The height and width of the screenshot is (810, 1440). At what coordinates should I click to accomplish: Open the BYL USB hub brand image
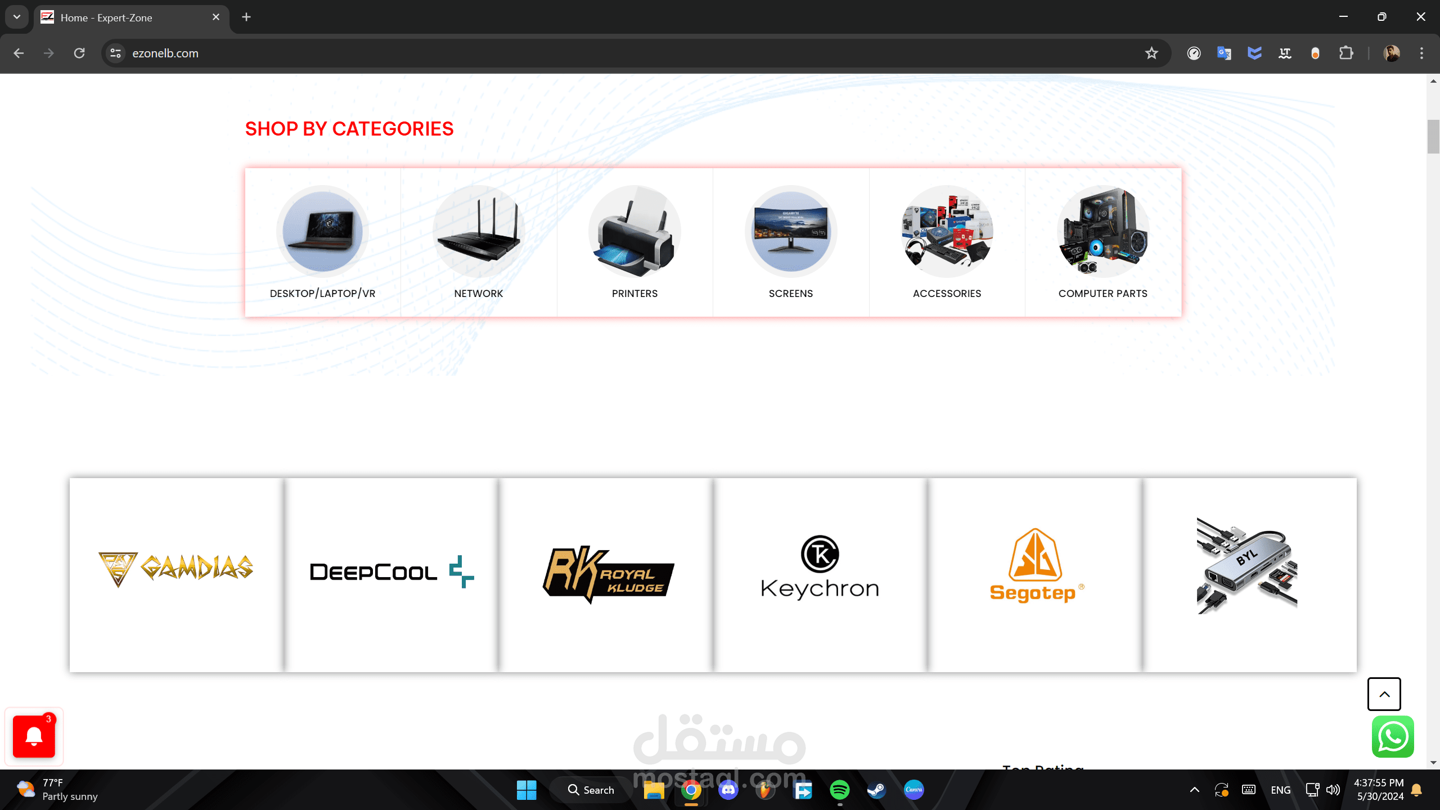tap(1247, 565)
